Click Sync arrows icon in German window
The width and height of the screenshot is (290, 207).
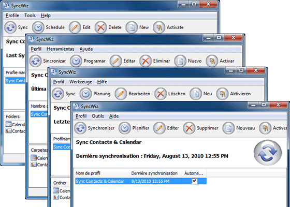(58, 94)
